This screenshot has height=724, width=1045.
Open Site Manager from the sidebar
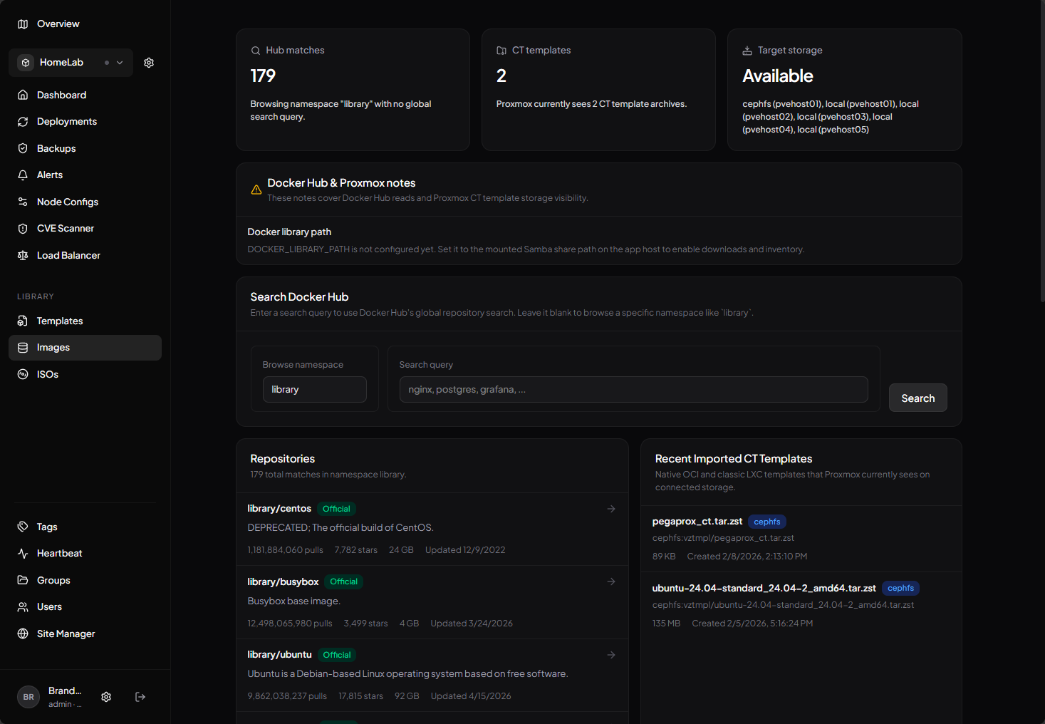[x=66, y=634]
